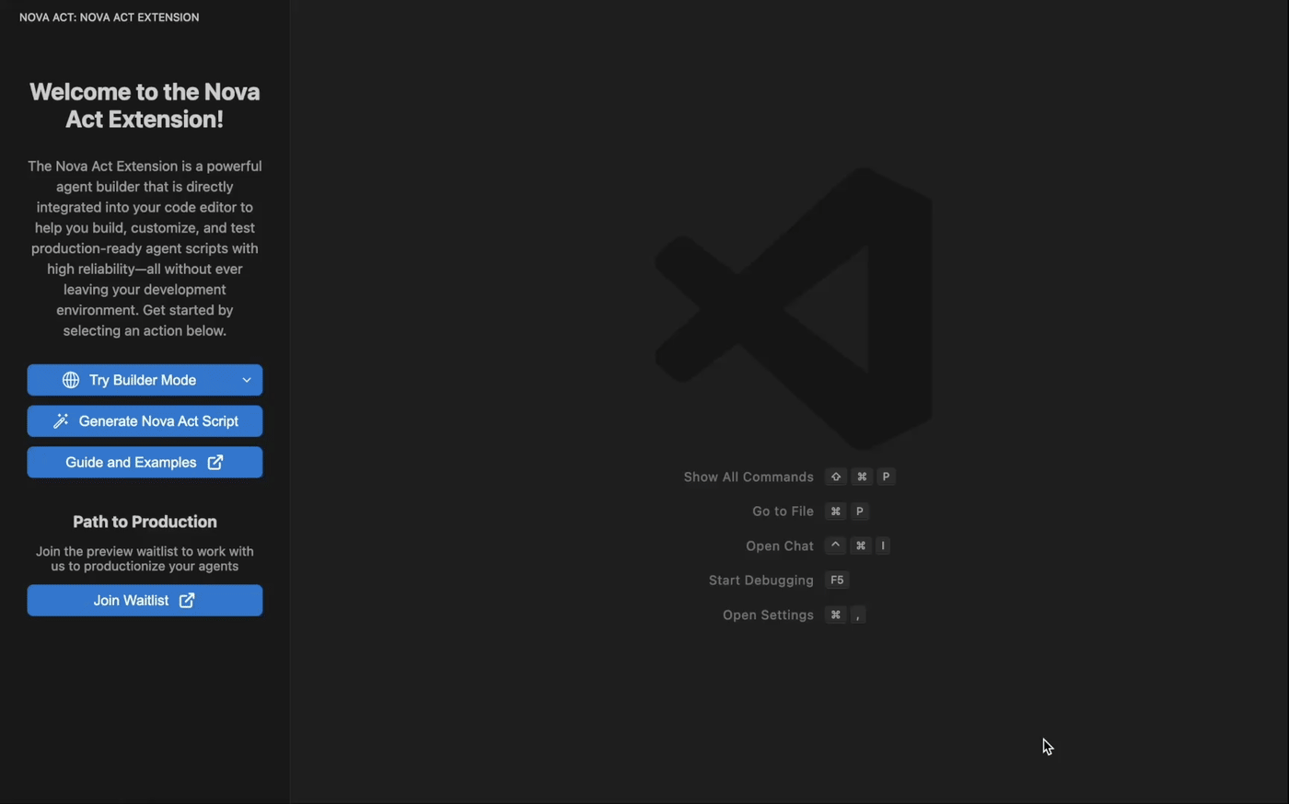Image resolution: width=1289 pixels, height=804 pixels.
Task: Click the Start Debugging label
Action: point(761,580)
